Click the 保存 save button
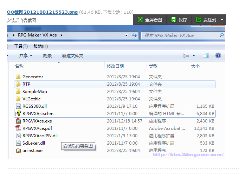The width and height of the screenshot is (239, 179). [x=179, y=20]
